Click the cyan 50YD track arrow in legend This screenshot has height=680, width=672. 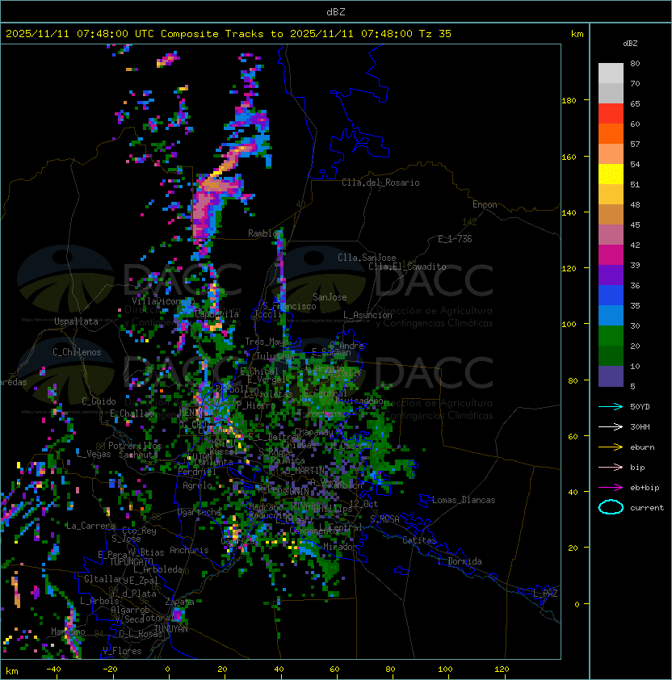point(611,406)
